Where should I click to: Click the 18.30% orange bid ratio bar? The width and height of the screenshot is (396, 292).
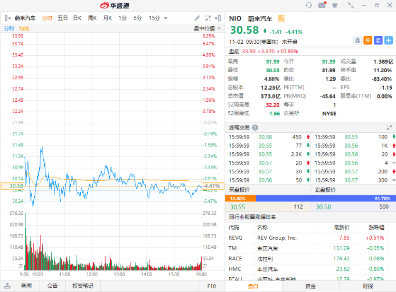click(240, 199)
